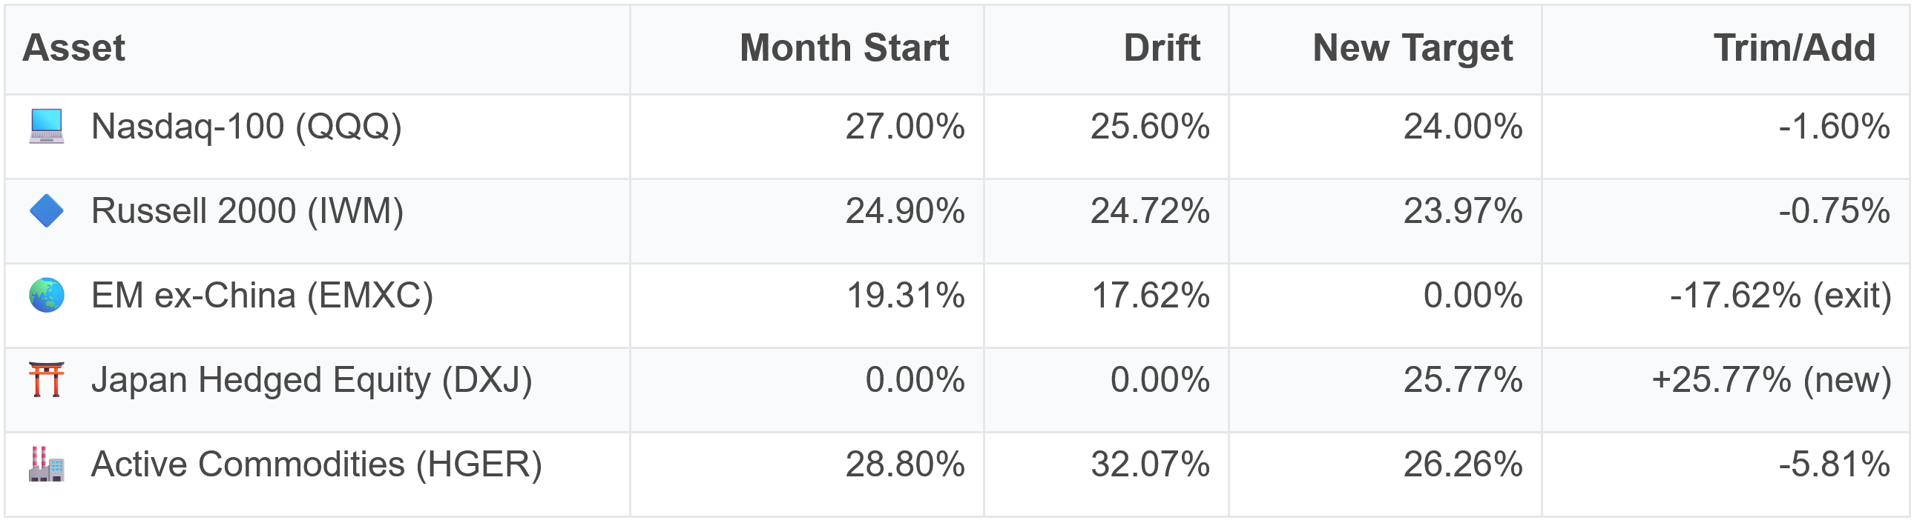Click the EM ex-China (EMXC) asset name
This screenshot has width=1914, height=526.
(x=263, y=296)
